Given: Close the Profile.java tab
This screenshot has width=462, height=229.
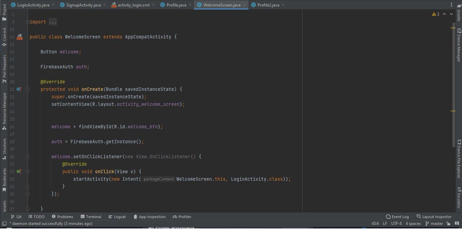Looking at the screenshot, I should pos(190,5).
